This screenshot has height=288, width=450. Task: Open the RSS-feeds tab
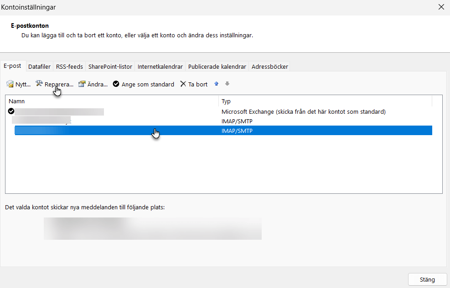point(69,66)
